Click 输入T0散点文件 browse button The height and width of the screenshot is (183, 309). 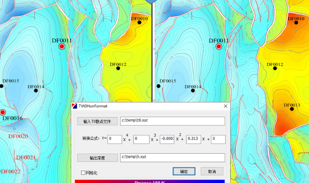point(97,121)
